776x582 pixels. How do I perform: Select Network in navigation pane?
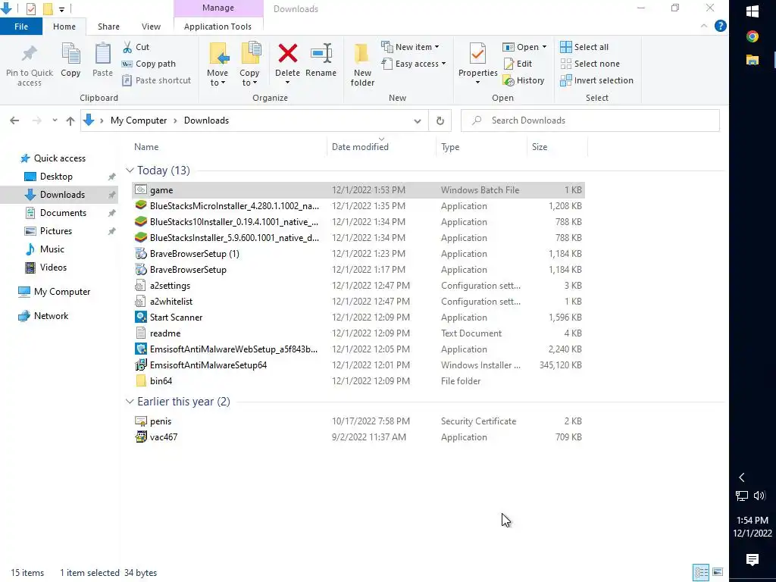51,316
